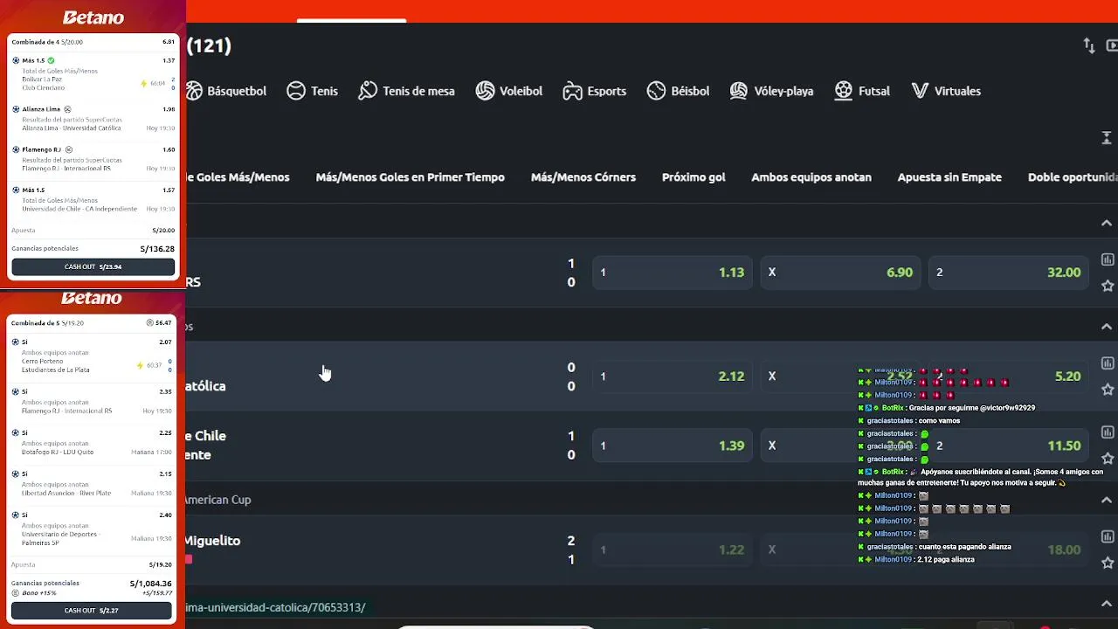1118x629 pixels.
Task: Favorite the match with 1.39 odds using its star
Action: [1108, 459]
